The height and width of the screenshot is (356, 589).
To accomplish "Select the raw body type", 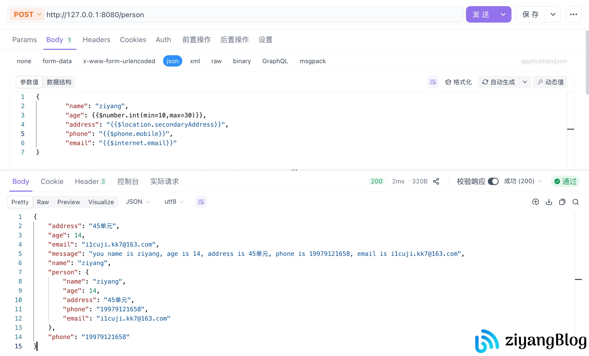I will click(x=216, y=61).
